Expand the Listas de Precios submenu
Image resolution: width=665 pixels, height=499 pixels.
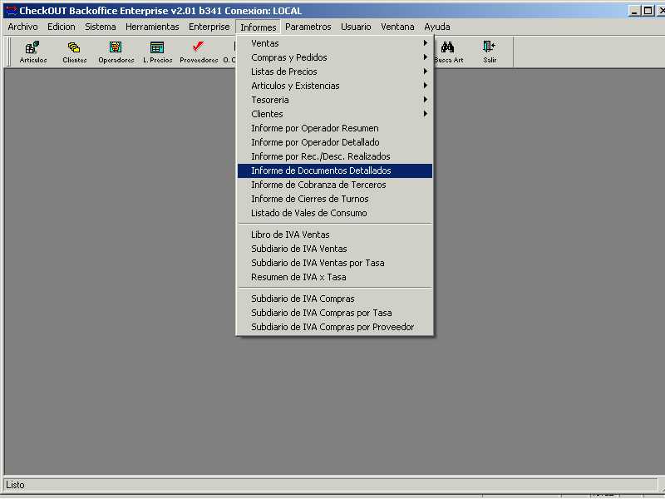click(335, 72)
